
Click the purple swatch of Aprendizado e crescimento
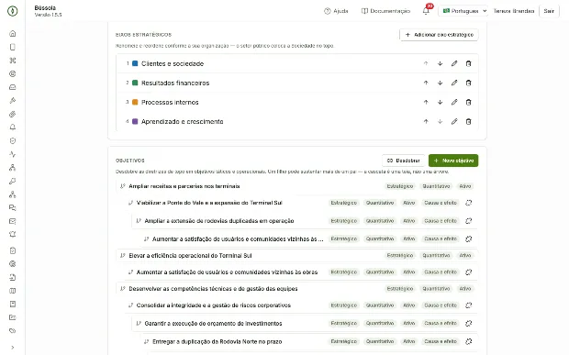135,121
